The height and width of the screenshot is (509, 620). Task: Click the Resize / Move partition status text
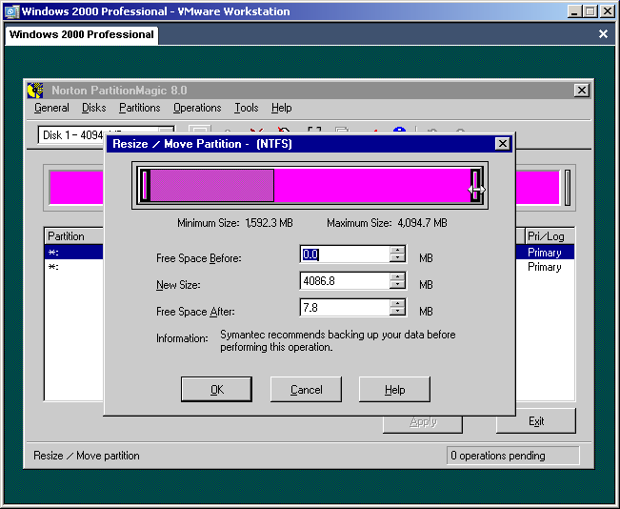87,456
